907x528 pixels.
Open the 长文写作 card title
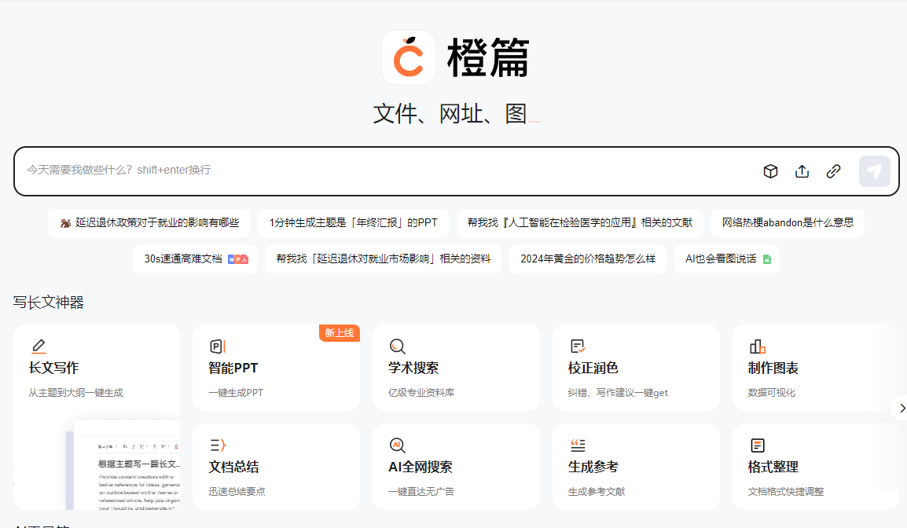pos(53,368)
